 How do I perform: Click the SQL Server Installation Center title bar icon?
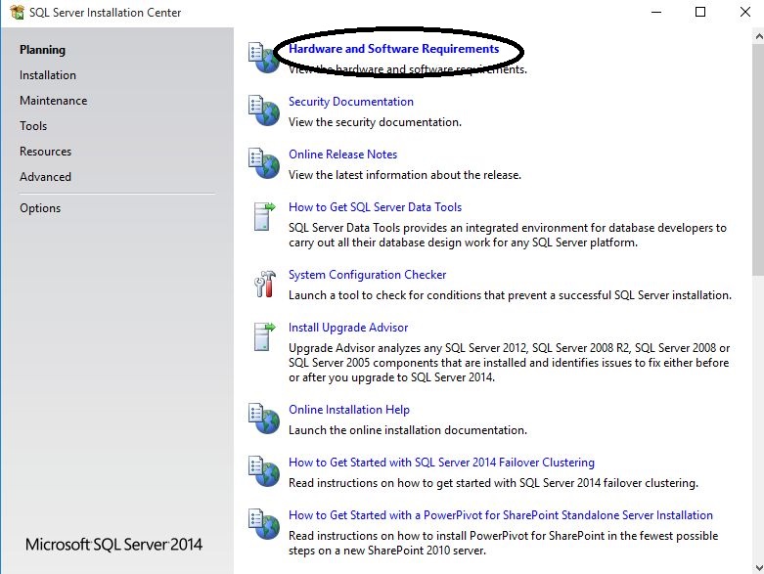(17, 12)
